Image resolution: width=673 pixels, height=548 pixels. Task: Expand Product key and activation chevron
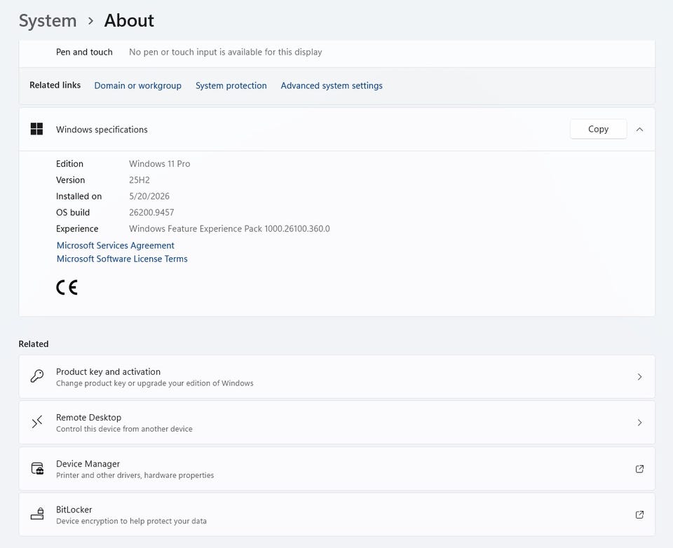639,377
